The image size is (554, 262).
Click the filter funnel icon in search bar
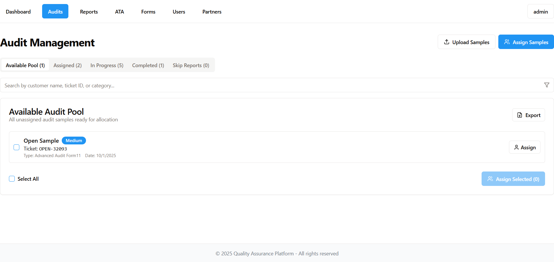[x=546, y=85]
